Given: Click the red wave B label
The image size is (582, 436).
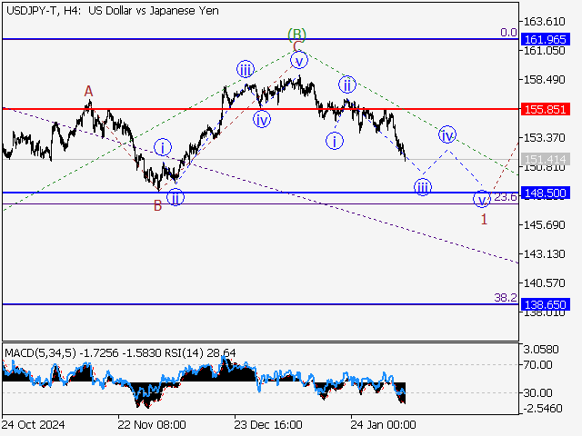Looking at the screenshot, I should click(157, 205).
